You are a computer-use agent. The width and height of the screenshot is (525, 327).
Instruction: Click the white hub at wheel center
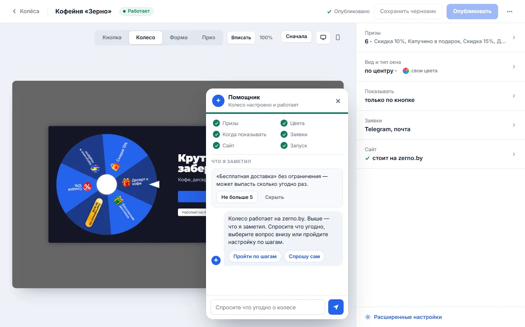pyautogui.click(x=106, y=185)
